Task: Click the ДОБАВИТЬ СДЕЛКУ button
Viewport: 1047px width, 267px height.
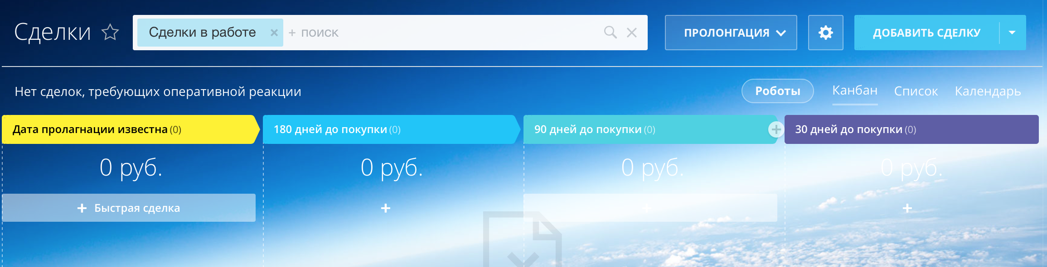Action: point(926,33)
